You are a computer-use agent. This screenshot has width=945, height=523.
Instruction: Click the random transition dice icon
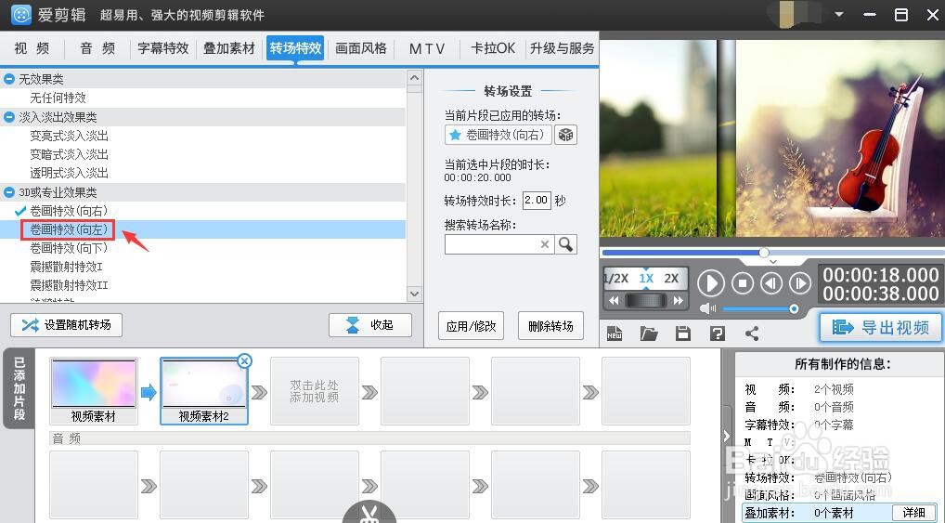[565, 135]
